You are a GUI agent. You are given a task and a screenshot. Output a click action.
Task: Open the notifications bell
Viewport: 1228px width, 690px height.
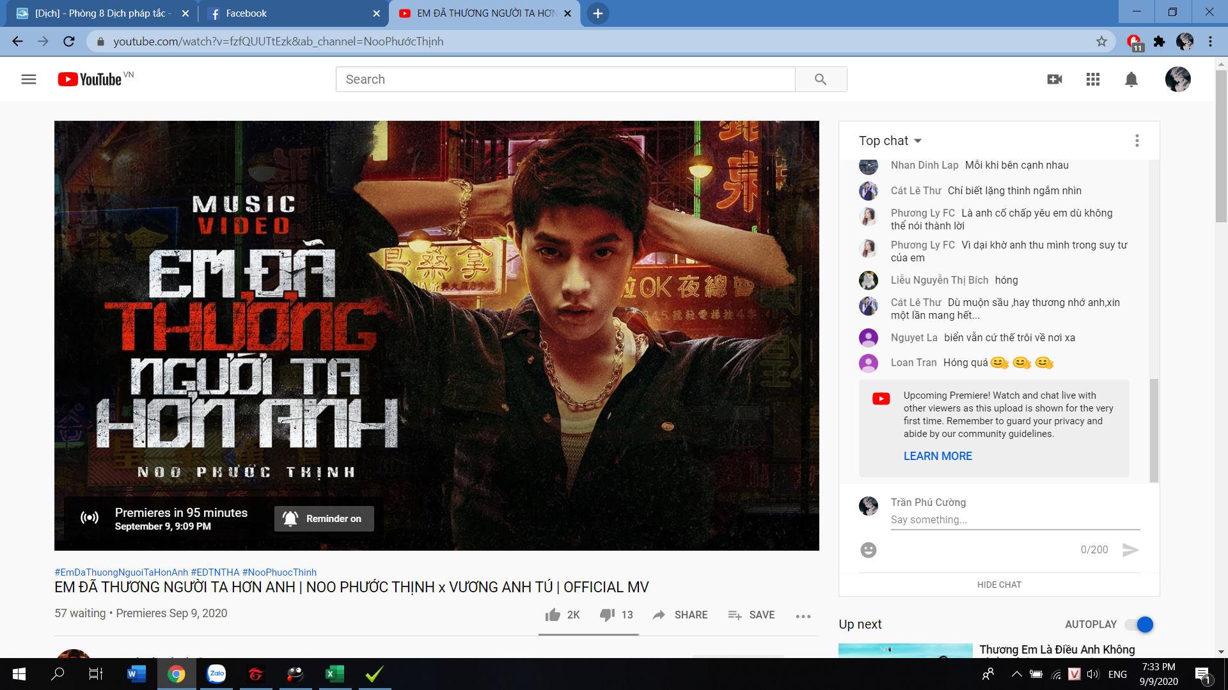coord(1131,79)
